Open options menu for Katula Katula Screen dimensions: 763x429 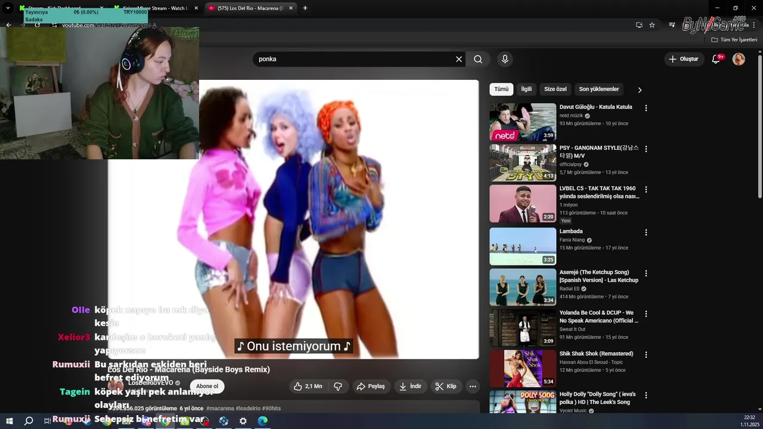pos(646,108)
